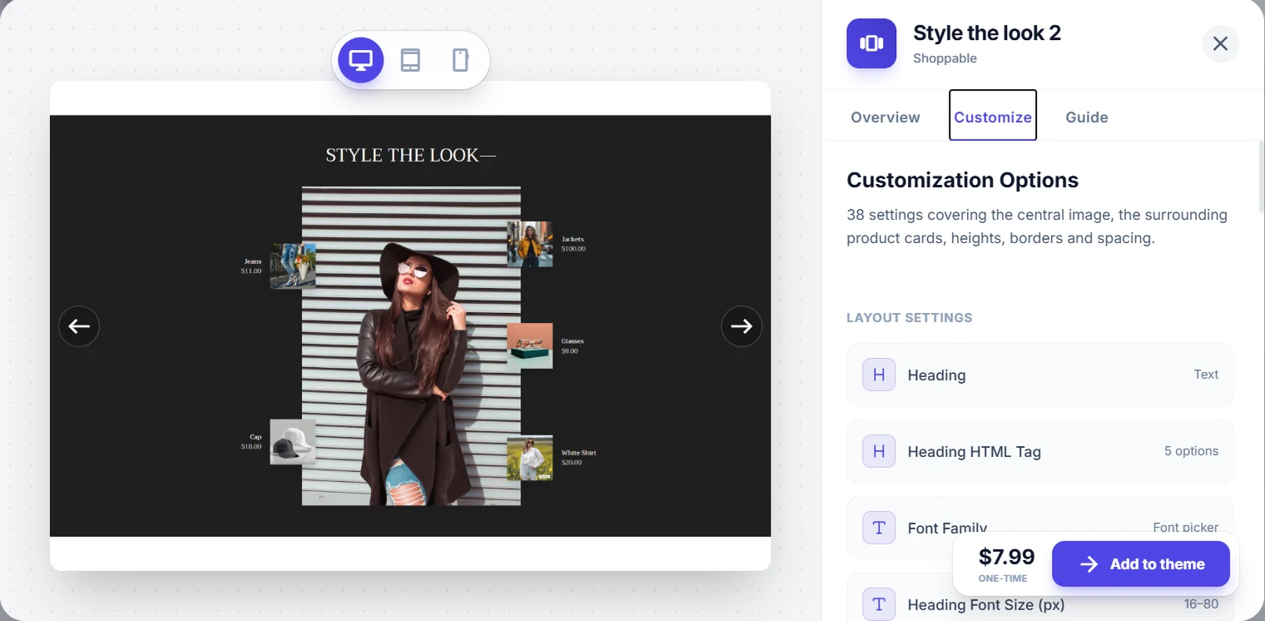Click the 'Font picker' value text
The height and width of the screenshot is (621, 1265).
pyautogui.click(x=1186, y=527)
